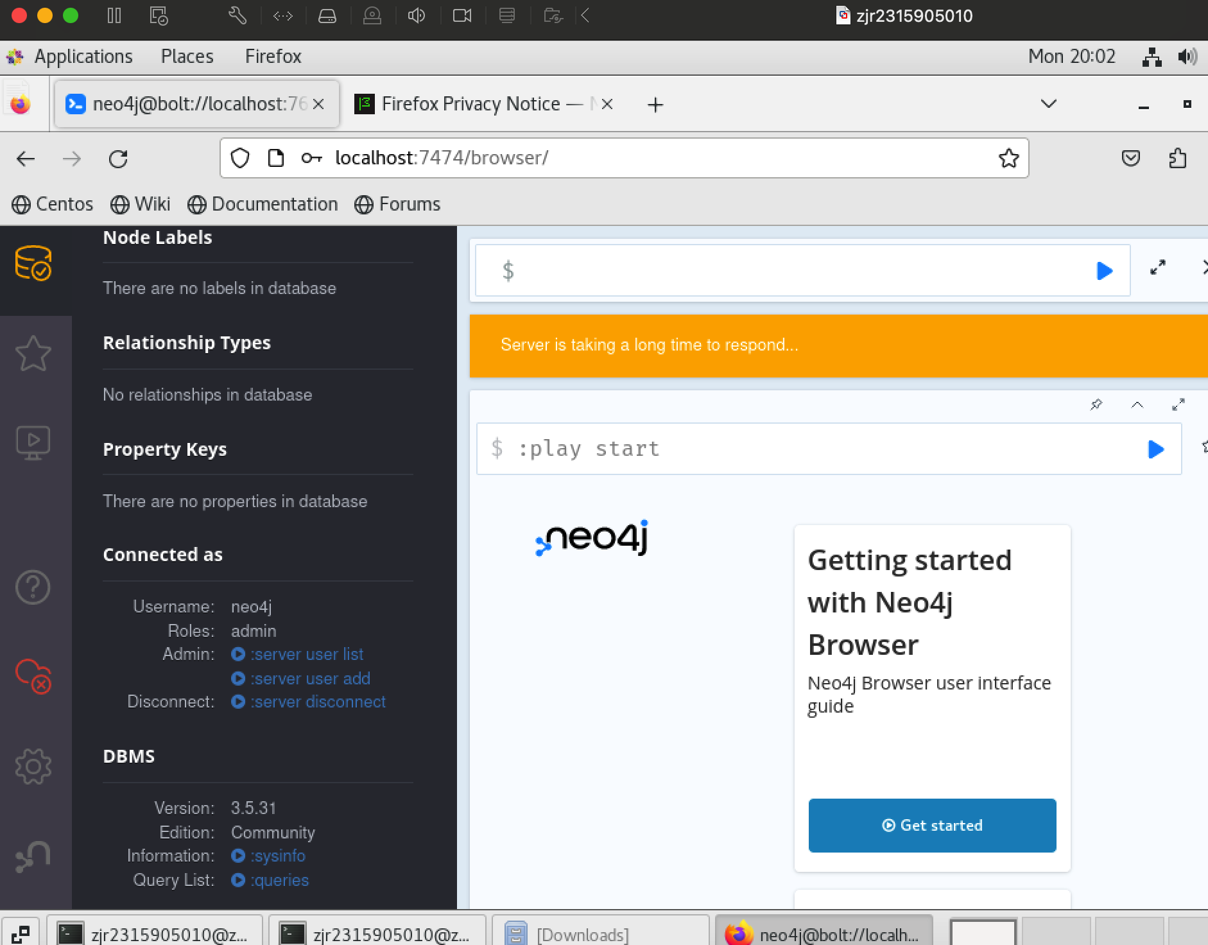The width and height of the screenshot is (1208, 945).
Task: Fullscreen the :play start frame
Action: tap(1178, 404)
